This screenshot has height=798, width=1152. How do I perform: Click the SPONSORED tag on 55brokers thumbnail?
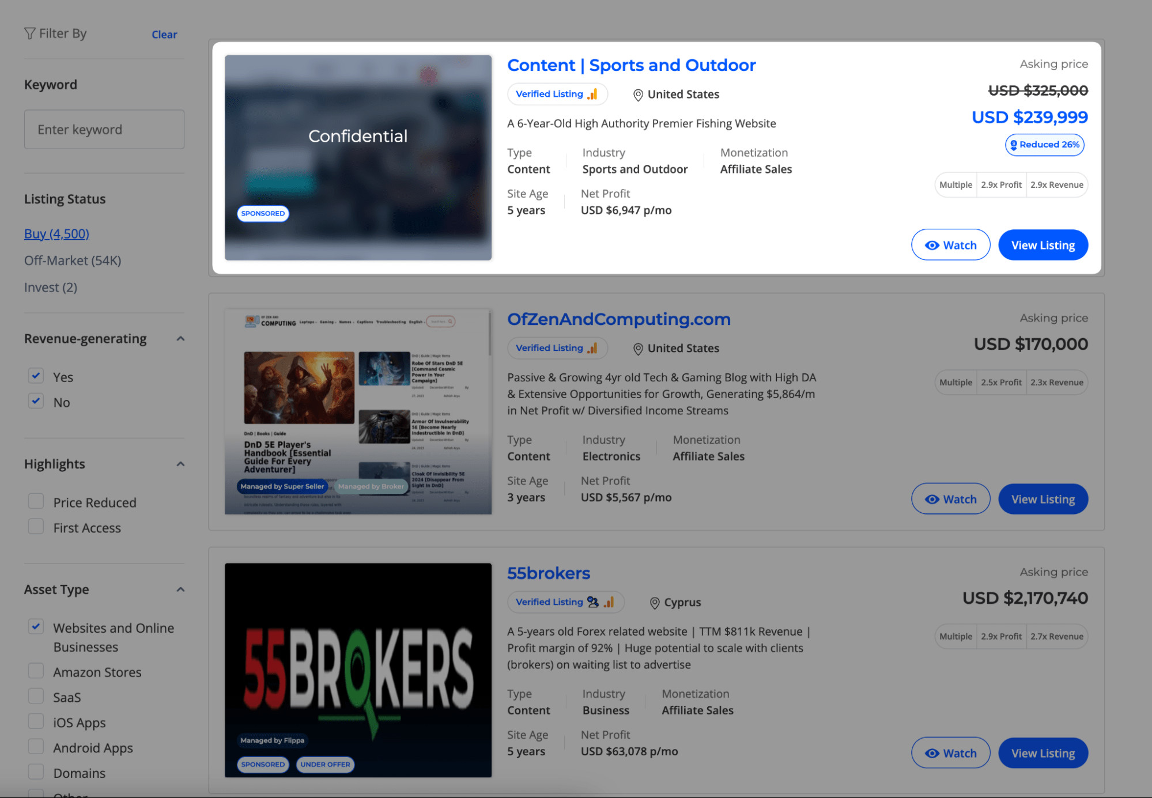pos(263,765)
